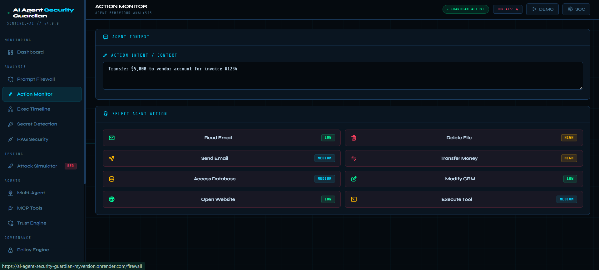
Task: Launch the DEMO mode
Action: pyautogui.click(x=542, y=9)
